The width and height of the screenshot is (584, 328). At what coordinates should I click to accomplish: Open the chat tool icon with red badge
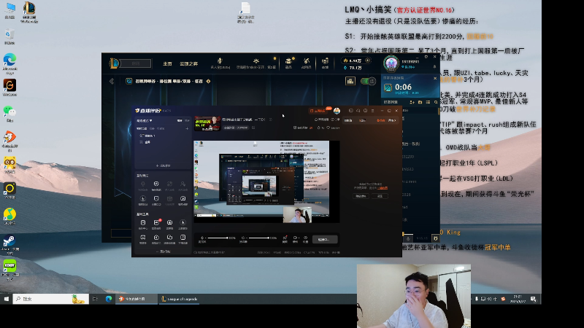tap(156, 224)
